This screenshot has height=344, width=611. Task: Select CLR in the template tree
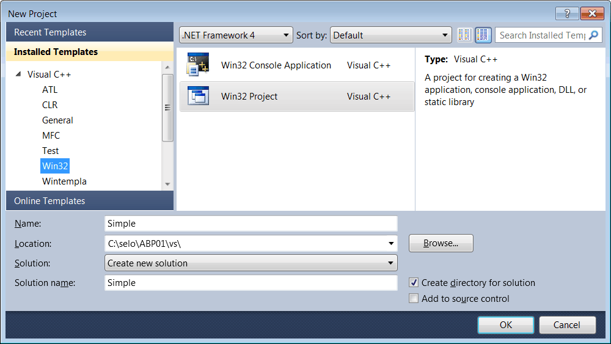click(49, 105)
